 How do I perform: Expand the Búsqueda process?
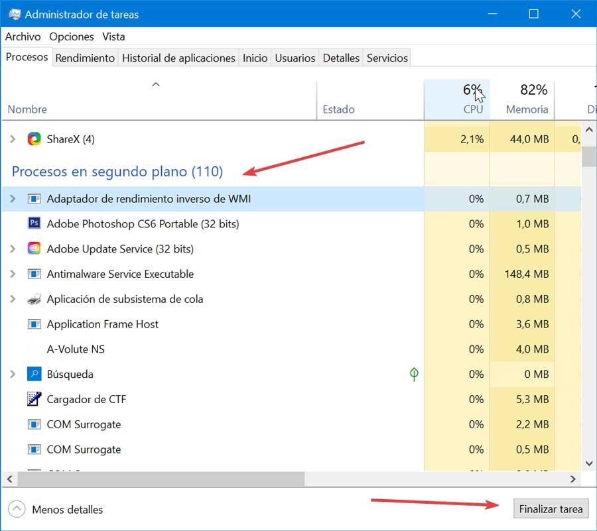[x=13, y=375]
